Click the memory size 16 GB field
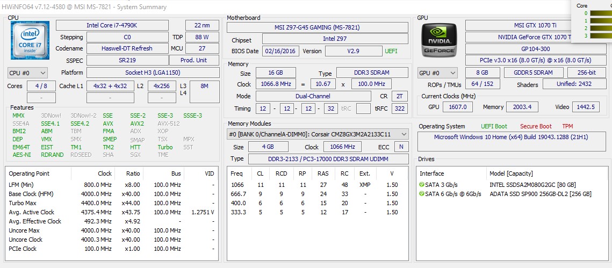 click(276, 73)
